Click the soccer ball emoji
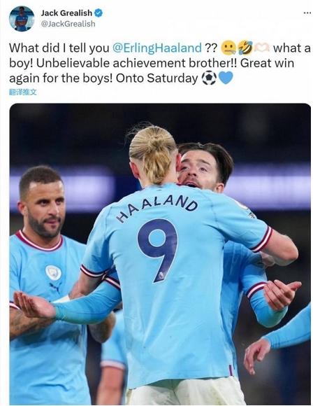This screenshot has width=320, height=406. 209,78
